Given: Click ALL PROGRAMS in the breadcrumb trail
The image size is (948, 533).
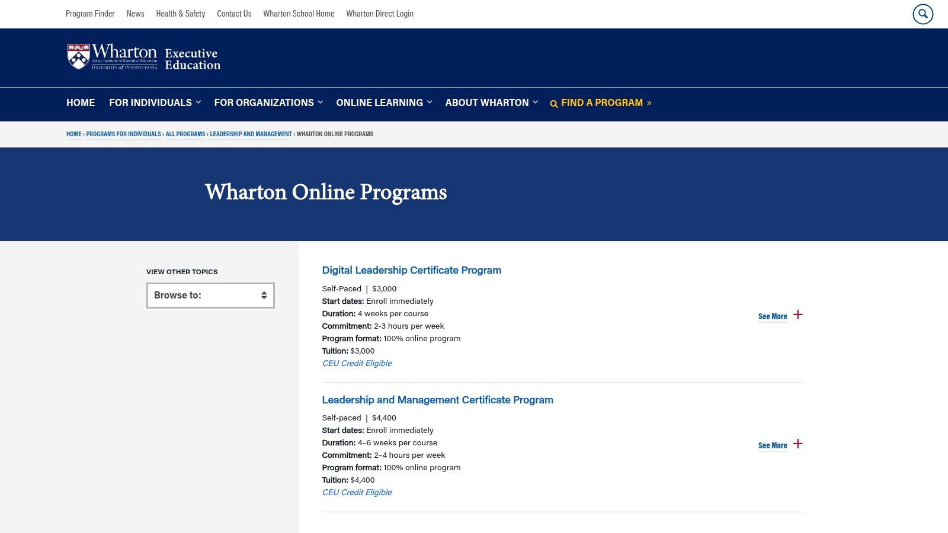Looking at the screenshot, I should 185,134.
